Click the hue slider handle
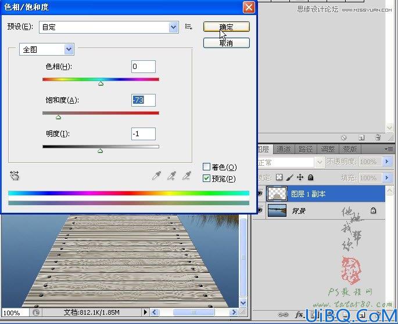 pos(101,83)
